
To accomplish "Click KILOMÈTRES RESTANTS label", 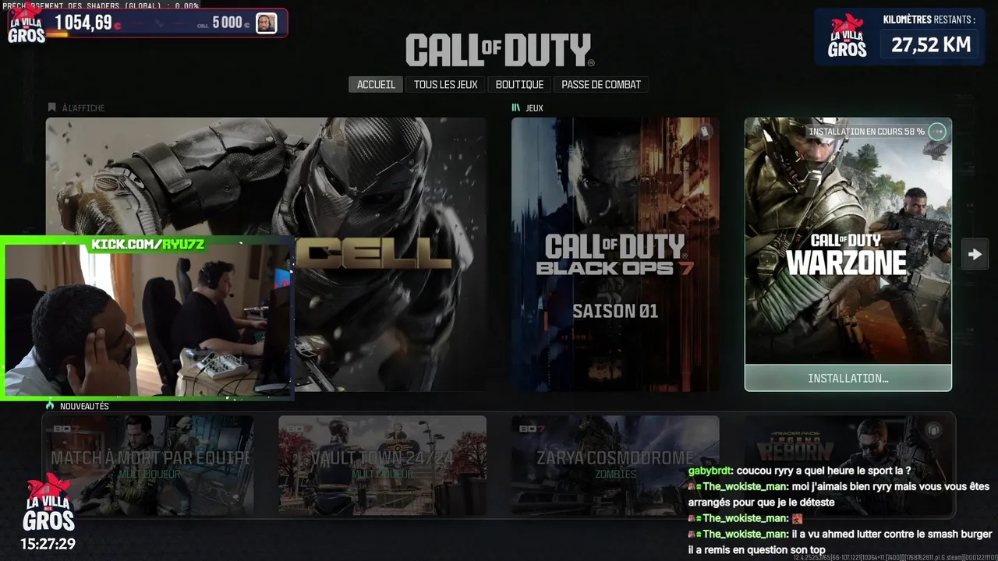I will 929,19.
